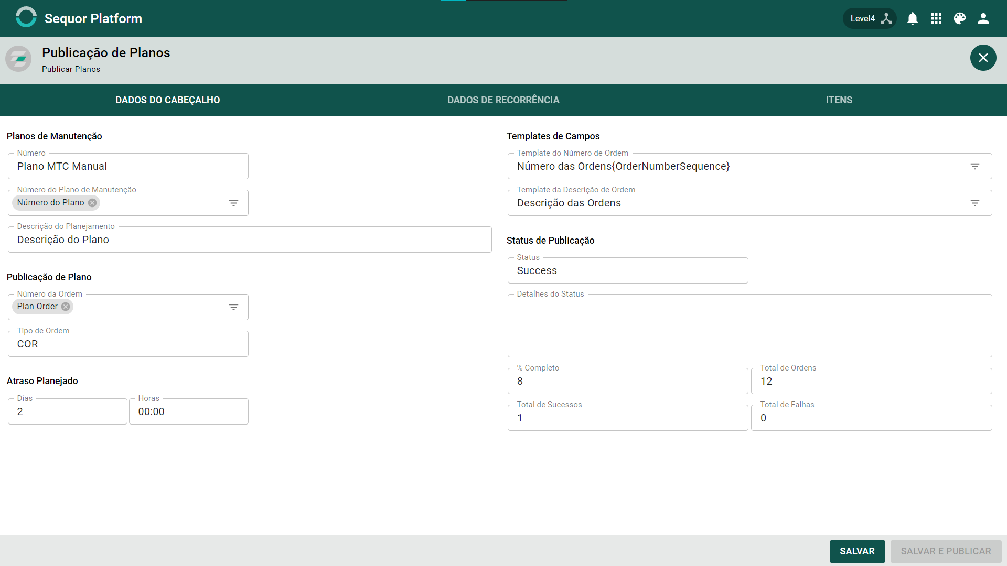This screenshot has height=566, width=1007.
Task: Click the Total de Ordens field
Action: (872, 381)
